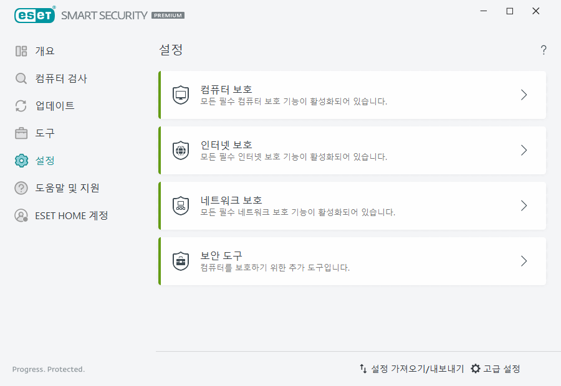This screenshot has width=561, height=386.
Task: Expand 인터넷 보호 with its chevron arrow
Action: pyautogui.click(x=524, y=150)
